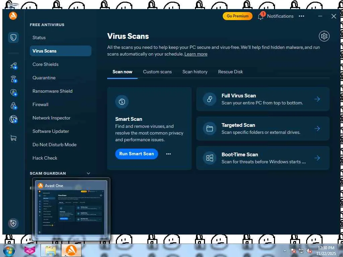The width and height of the screenshot is (343, 257).
Task: Click the shield badge icon at sidebar bottom
Action: pos(13,223)
